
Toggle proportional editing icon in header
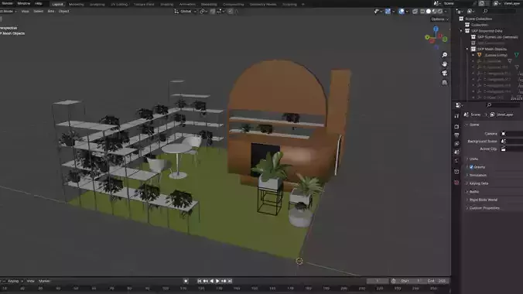[x=230, y=12]
